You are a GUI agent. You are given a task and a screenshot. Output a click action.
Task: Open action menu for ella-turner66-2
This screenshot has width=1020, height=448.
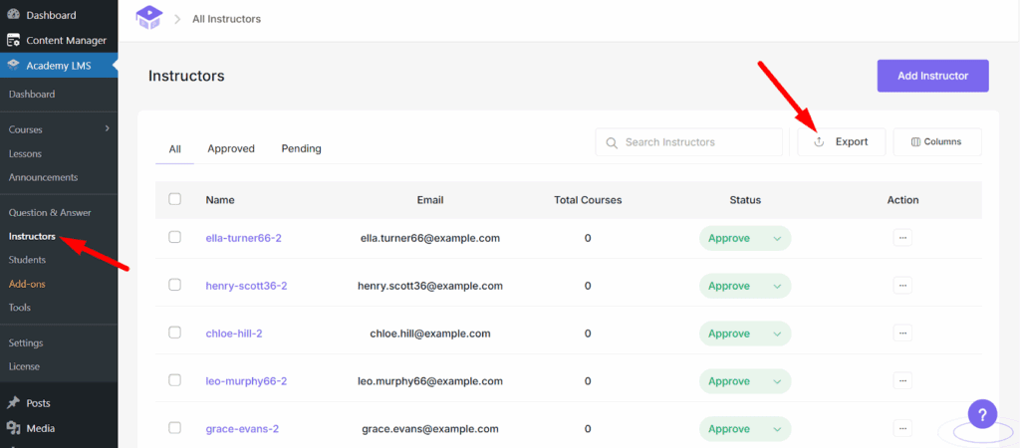click(902, 238)
